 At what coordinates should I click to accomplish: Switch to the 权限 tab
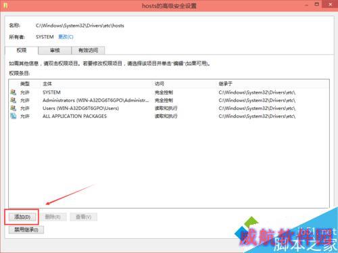22,51
